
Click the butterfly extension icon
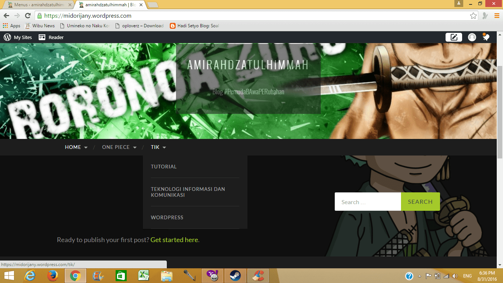tap(485, 16)
